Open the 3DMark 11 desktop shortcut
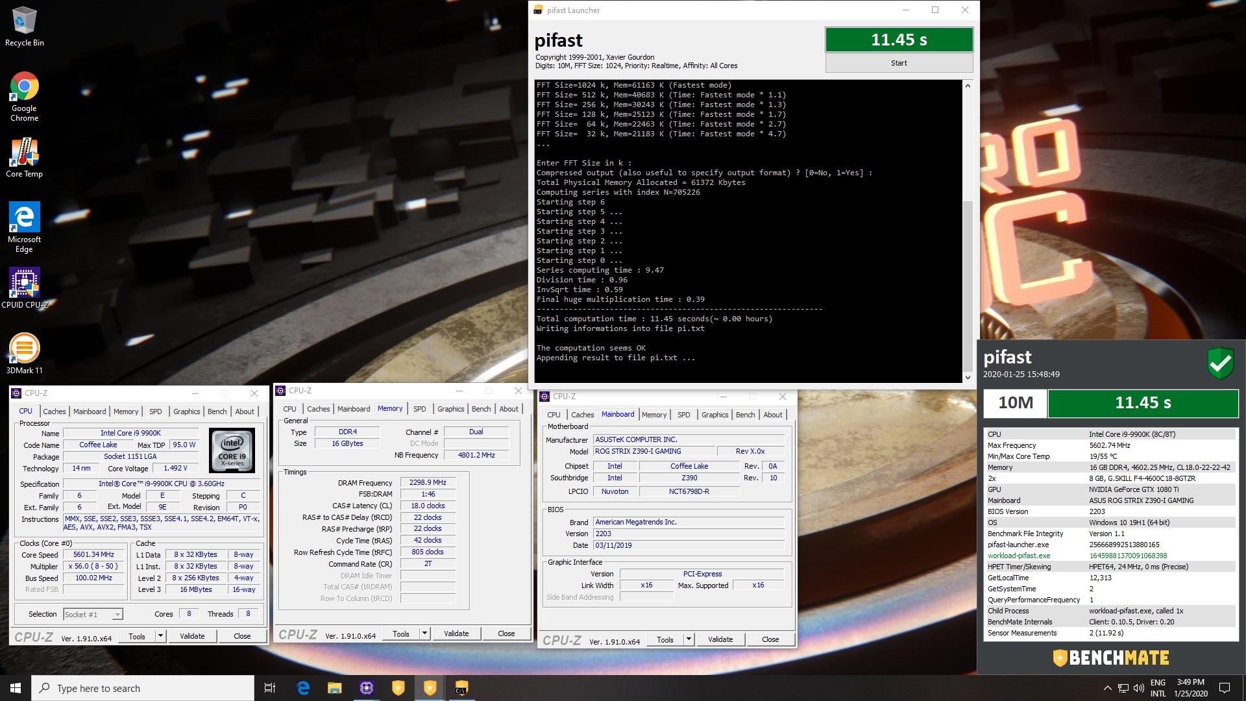The image size is (1246, 701). [x=24, y=353]
